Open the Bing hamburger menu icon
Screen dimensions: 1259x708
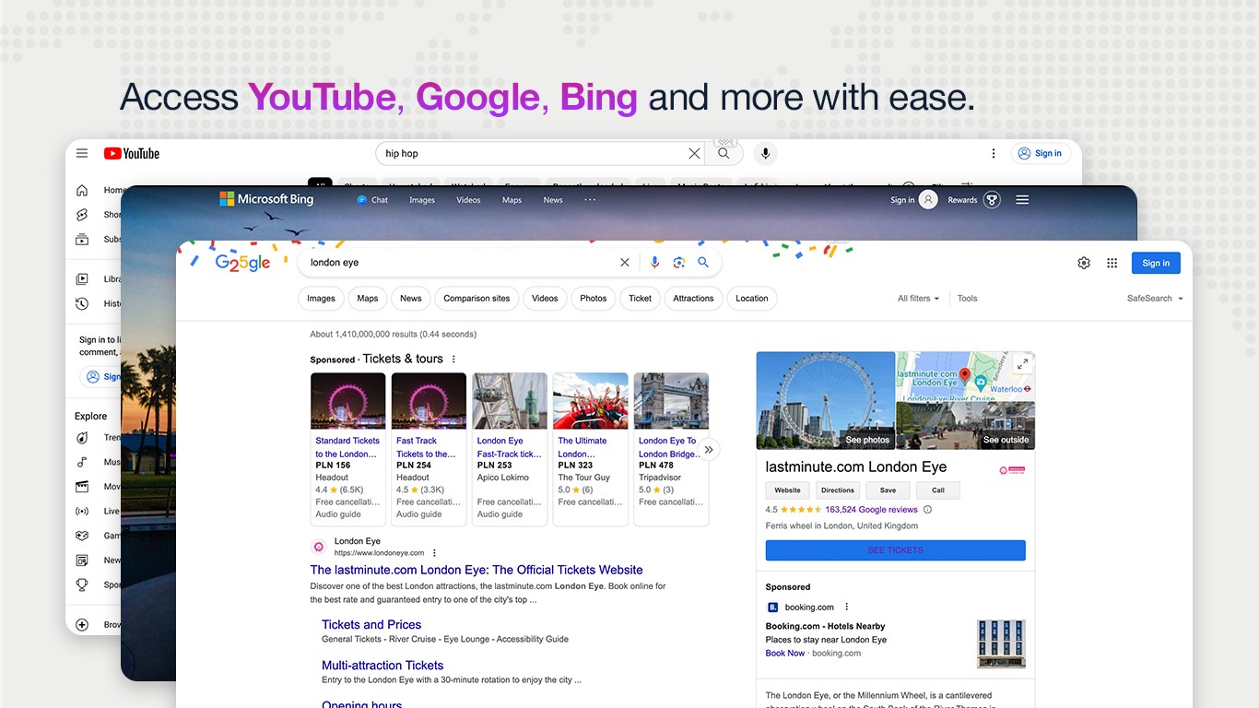(x=1022, y=199)
